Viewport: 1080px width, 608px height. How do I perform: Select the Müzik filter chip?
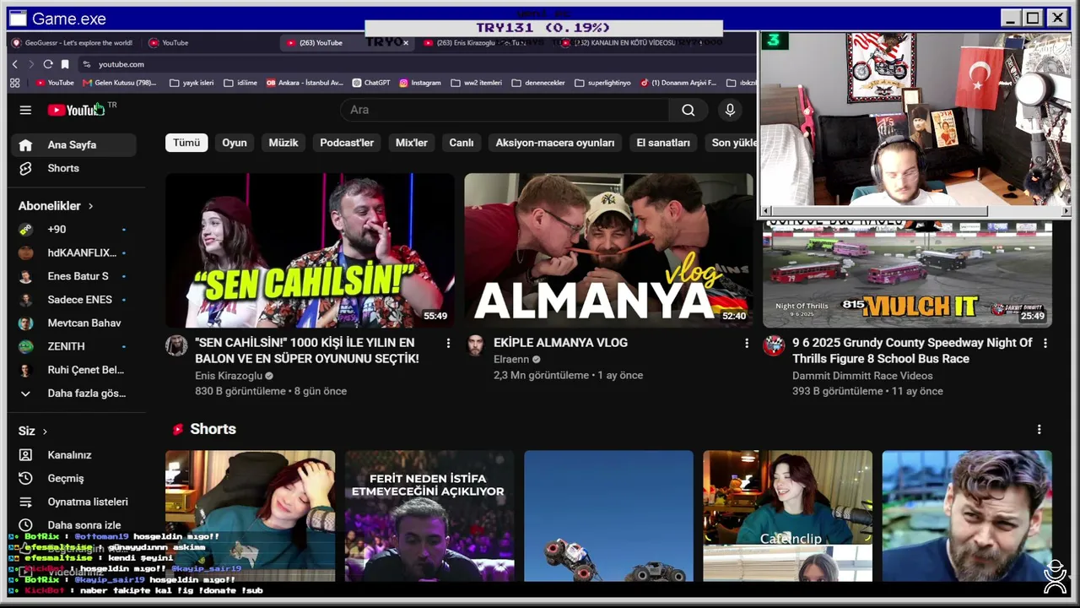[283, 143]
